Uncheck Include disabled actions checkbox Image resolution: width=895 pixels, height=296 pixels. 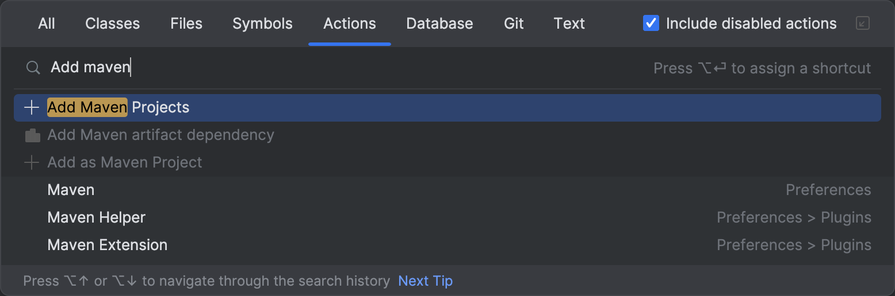[x=651, y=24]
